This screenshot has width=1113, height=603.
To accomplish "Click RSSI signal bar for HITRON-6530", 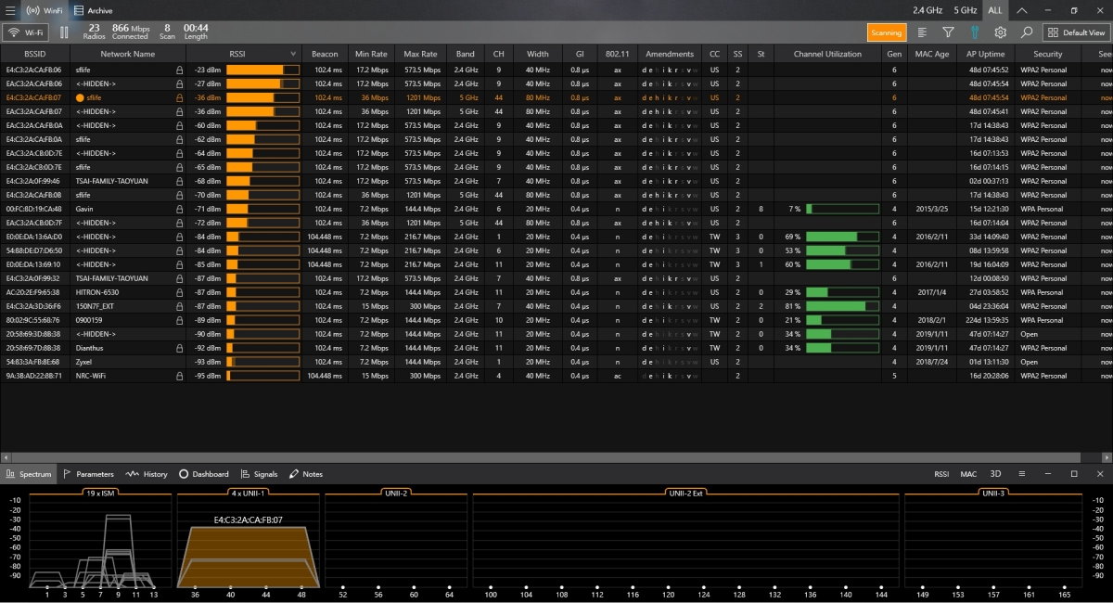I will (262, 292).
